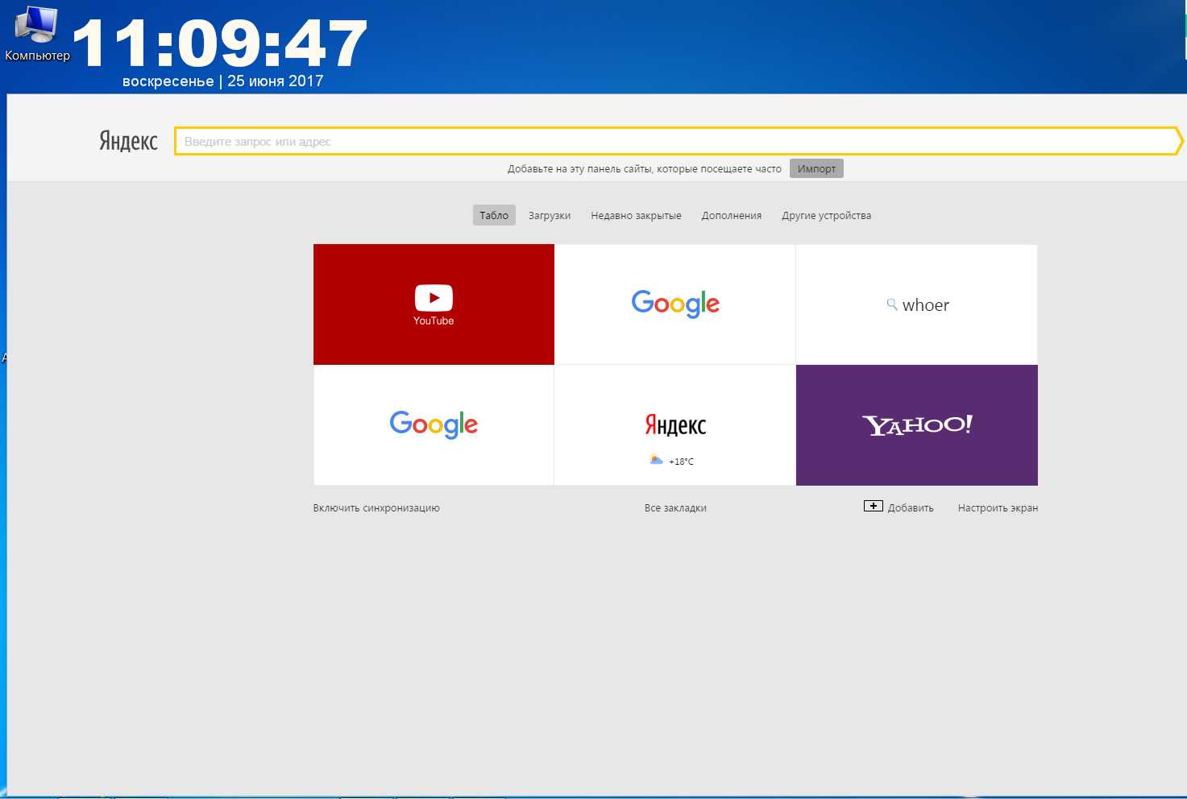
Task: Click the magnifier icon on whoer tile
Action: [892, 304]
